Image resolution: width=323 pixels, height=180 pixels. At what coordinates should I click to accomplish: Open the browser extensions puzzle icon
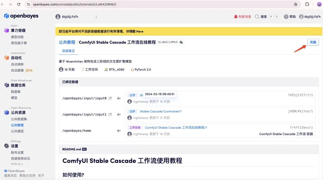tap(307, 4)
